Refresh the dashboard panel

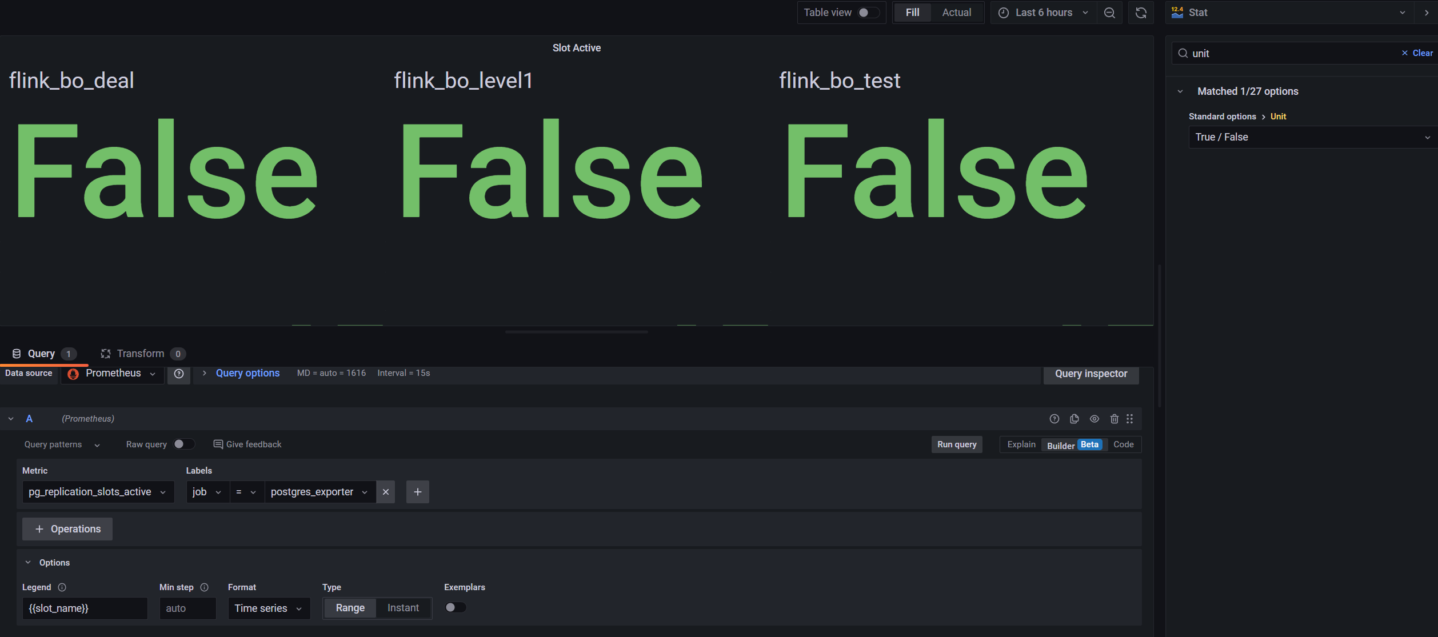[x=1140, y=12]
